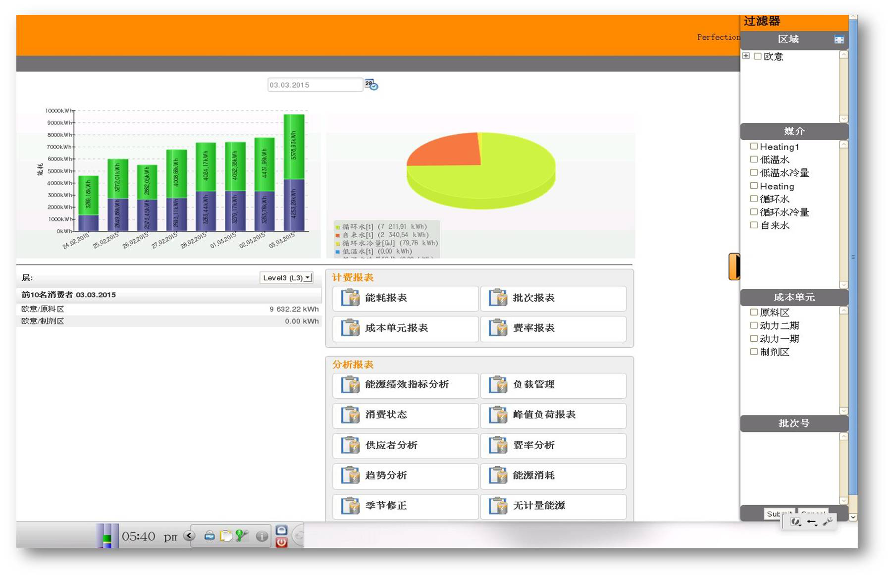
Task: Click the 区域 panel grid icon
Action: 839,40
